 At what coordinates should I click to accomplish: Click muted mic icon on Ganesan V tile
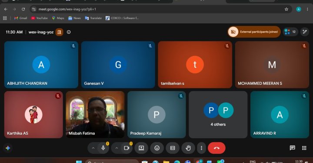150,46
